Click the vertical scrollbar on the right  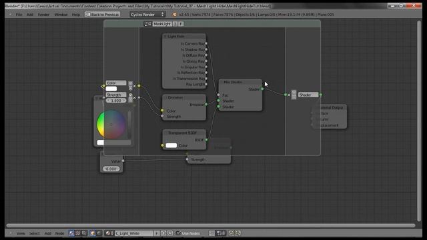[420, 121]
